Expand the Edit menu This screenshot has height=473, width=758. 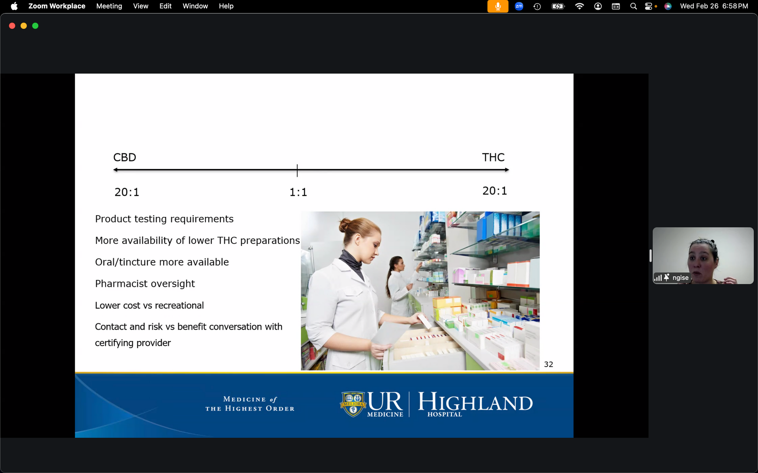[x=165, y=6]
